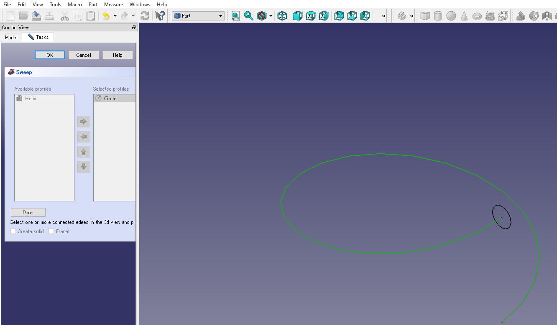
Task: Click the move-right arrow between profile lists
Action: (x=84, y=122)
